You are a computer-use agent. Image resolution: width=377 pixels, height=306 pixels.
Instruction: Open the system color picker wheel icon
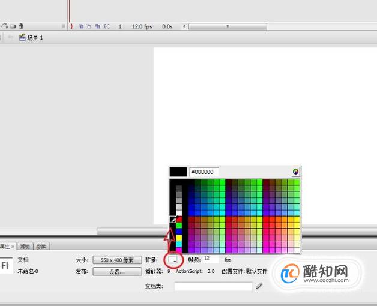[x=295, y=172]
